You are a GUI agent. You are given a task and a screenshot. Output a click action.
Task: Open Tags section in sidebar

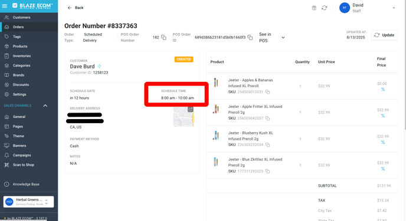click(17, 37)
